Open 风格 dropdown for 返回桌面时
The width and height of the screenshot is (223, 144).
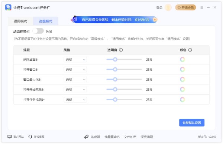coord(75,60)
